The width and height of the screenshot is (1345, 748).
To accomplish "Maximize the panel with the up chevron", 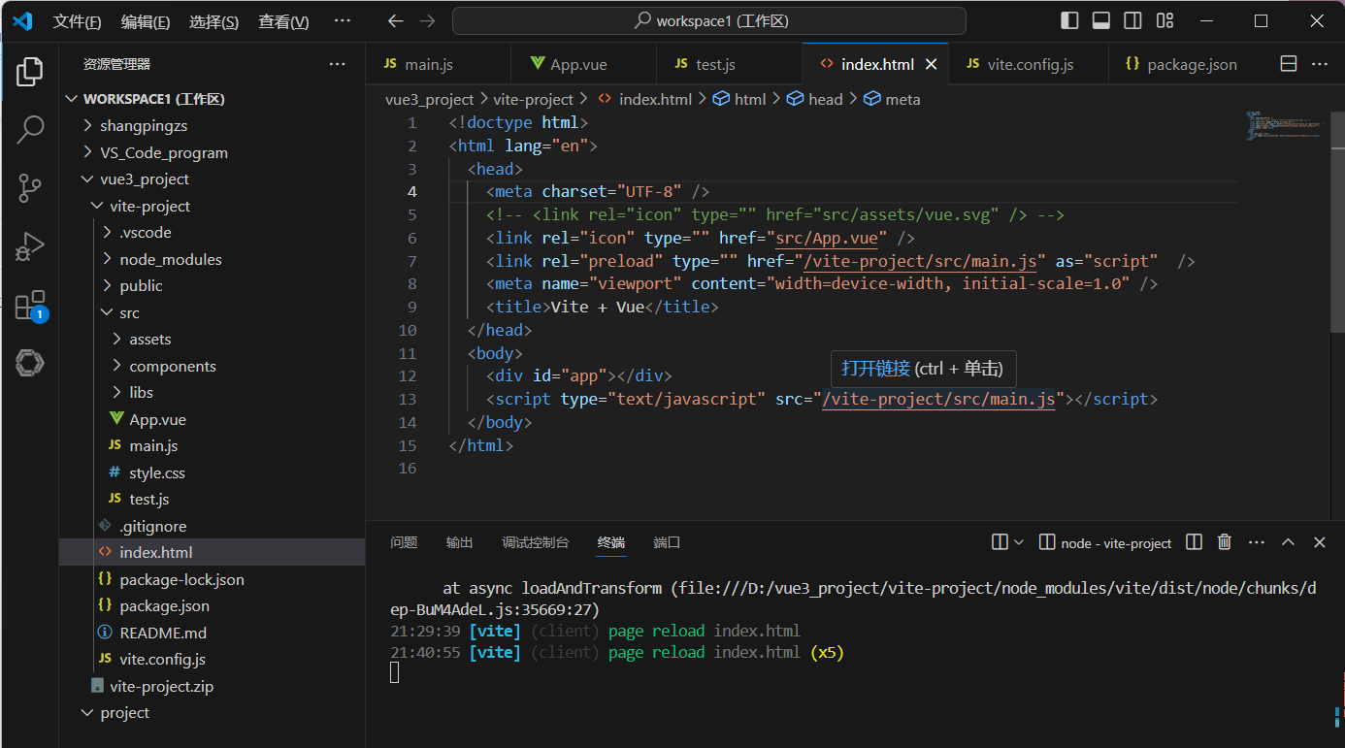I will pyautogui.click(x=1288, y=542).
